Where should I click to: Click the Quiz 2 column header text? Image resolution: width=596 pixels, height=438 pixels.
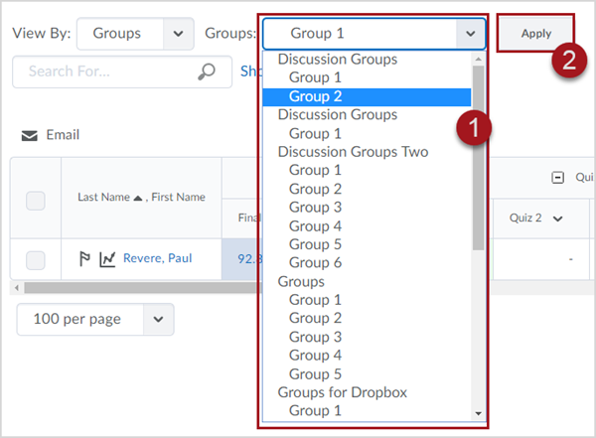[525, 218]
